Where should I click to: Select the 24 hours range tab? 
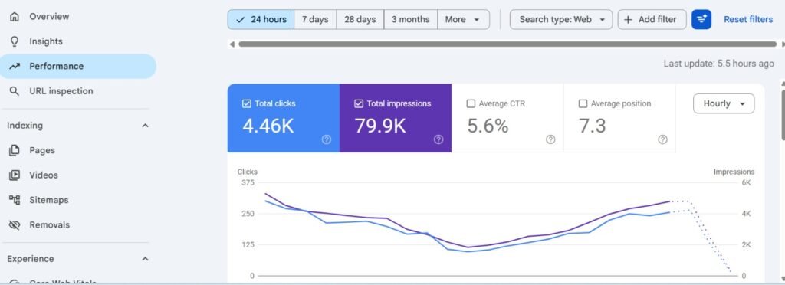[261, 19]
